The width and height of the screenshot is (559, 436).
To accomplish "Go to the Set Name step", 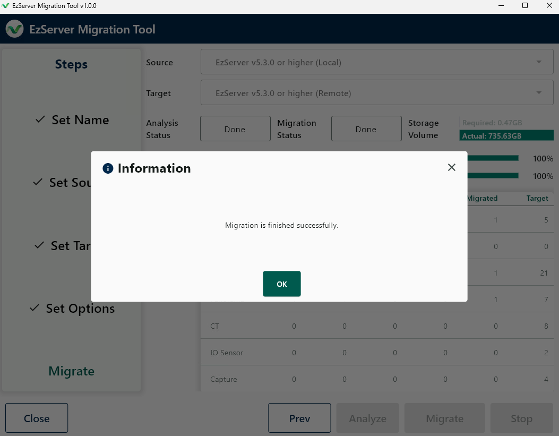I will click(72, 120).
